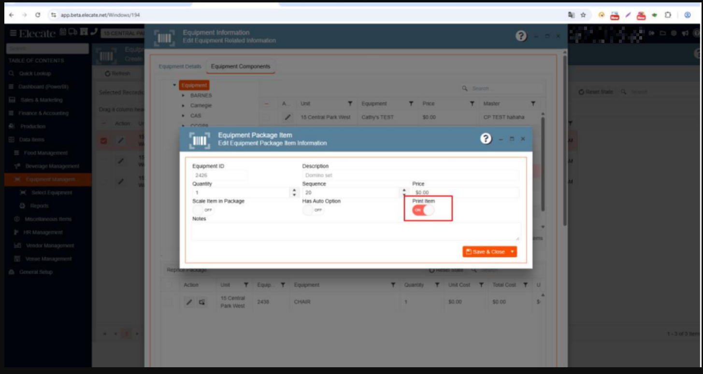
Task: Collapse the Equipment root tree node
Action: coord(174,85)
